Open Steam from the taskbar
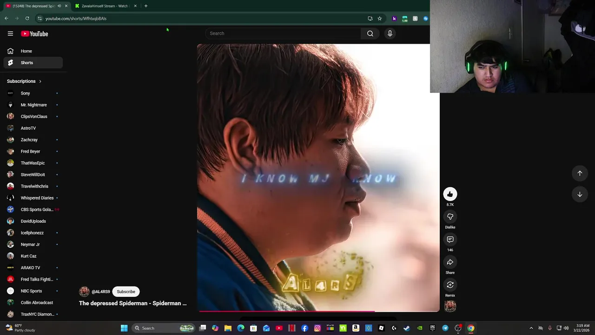 [x=407, y=328]
